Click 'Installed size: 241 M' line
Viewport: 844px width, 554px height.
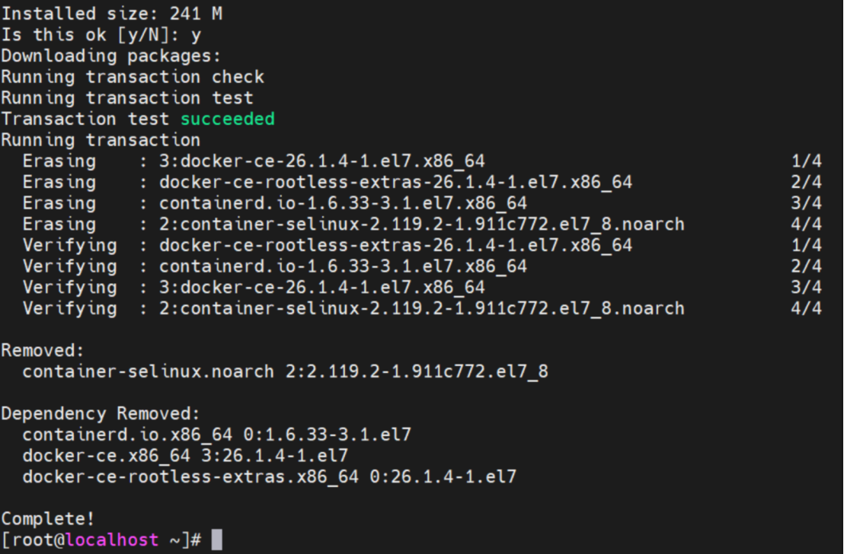[x=111, y=14]
